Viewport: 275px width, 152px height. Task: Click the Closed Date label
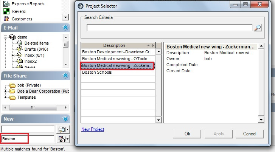(179, 71)
